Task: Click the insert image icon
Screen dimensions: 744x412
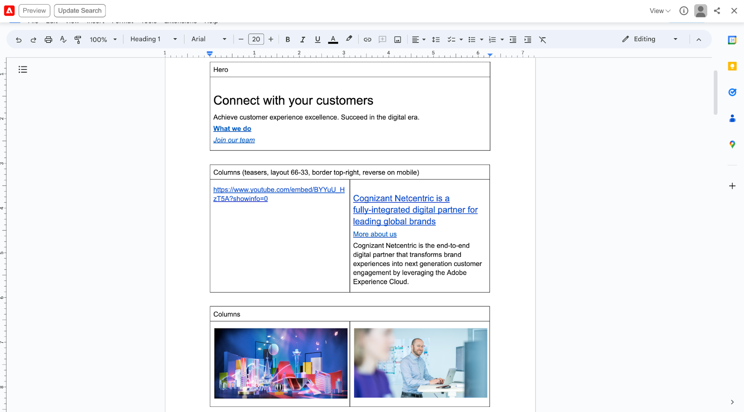Action: pos(398,40)
